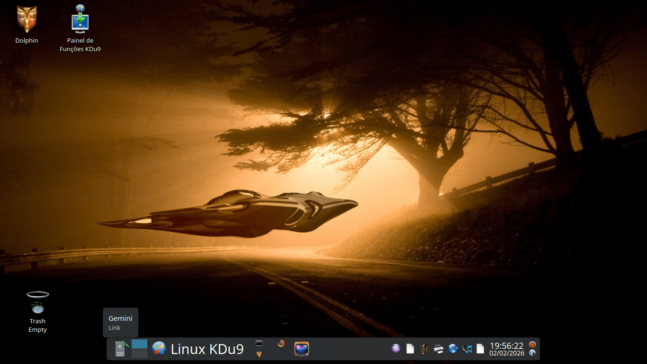
Task: Click the orange power button in panel
Action: coord(532,345)
